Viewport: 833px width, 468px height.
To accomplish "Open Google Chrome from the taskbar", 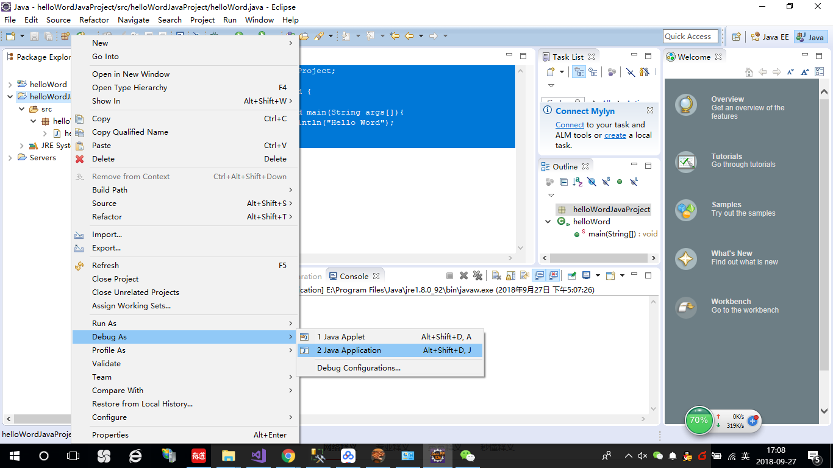I will point(288,455).
